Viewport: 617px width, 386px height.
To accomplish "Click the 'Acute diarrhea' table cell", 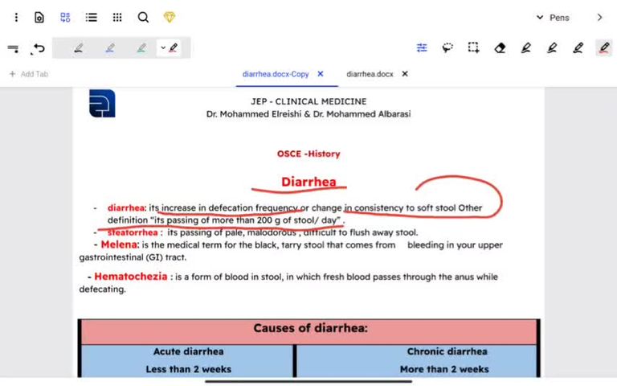I will point(189,351).
